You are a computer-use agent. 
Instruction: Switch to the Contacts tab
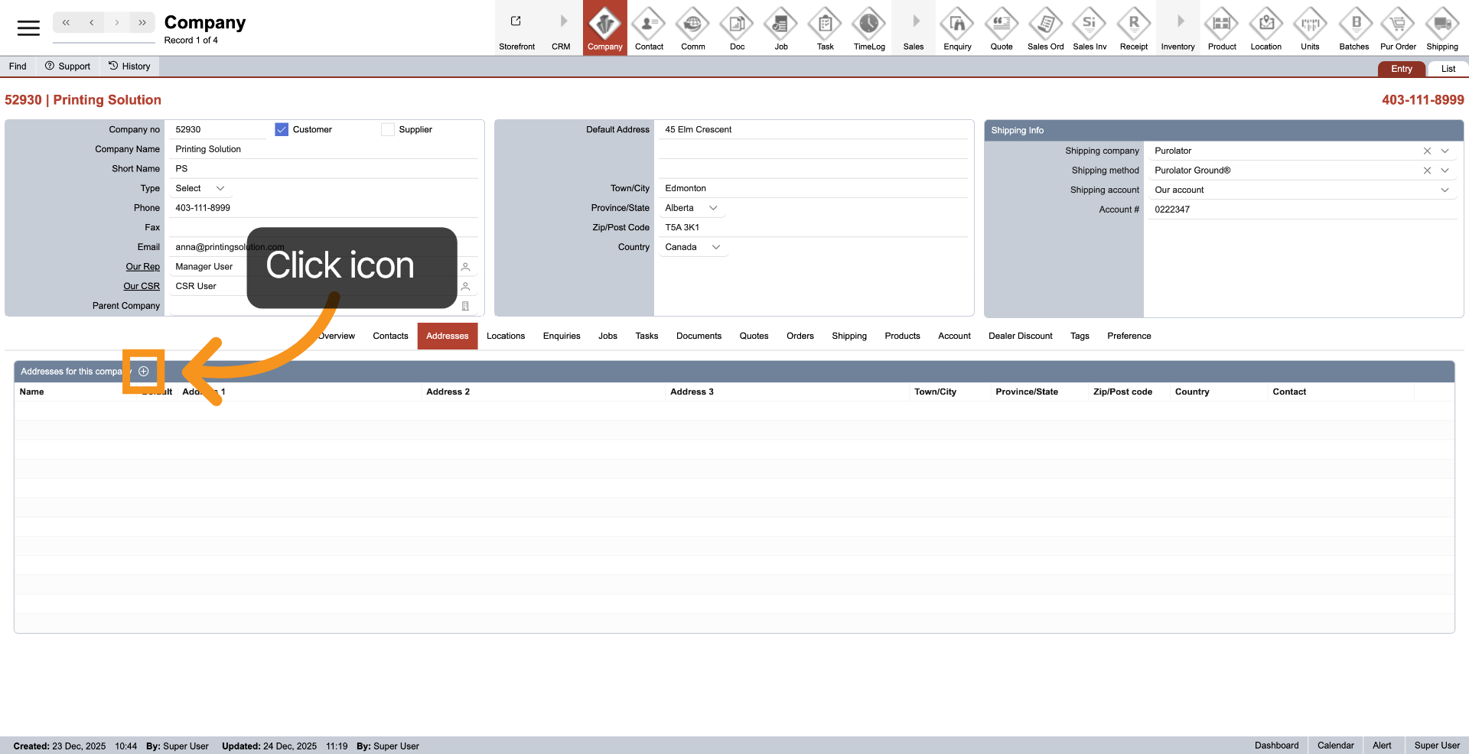tap(390, 336)
